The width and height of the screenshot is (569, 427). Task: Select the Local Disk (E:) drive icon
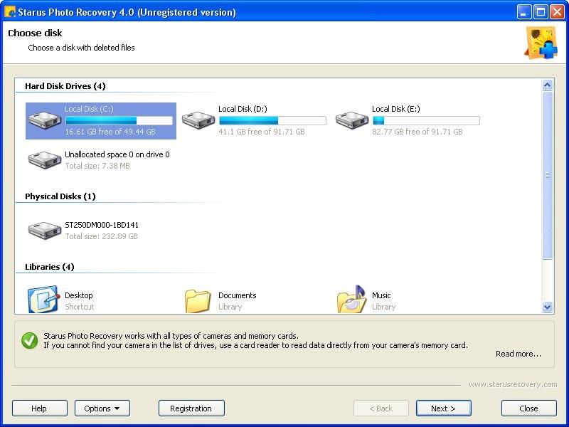(x=351, y=120)
